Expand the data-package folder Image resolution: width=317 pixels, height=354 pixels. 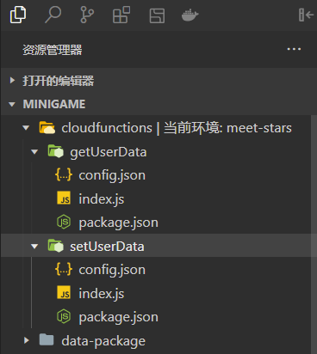coord(27,340)
